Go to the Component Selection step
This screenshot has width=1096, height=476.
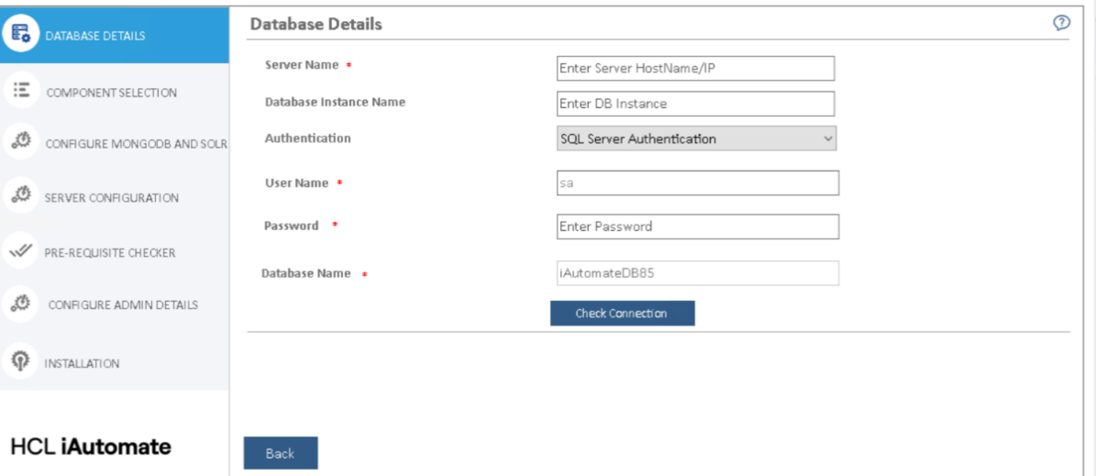pyautogui.click(x=111, y=93)
